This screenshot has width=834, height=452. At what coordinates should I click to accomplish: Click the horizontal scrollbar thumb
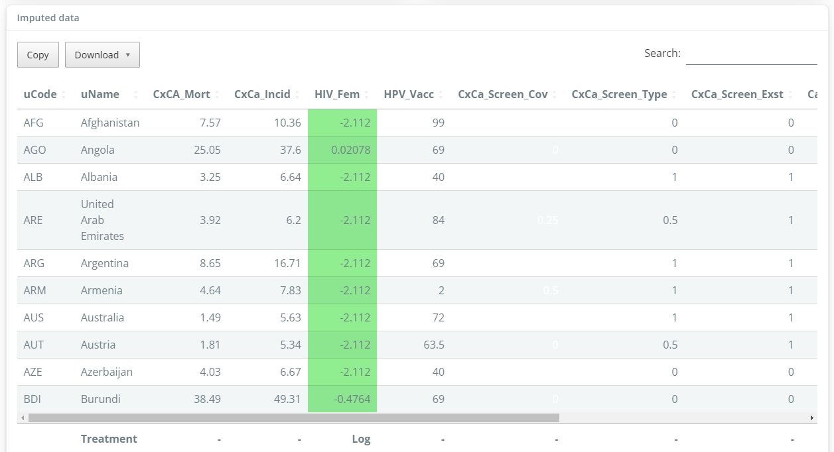293,418
